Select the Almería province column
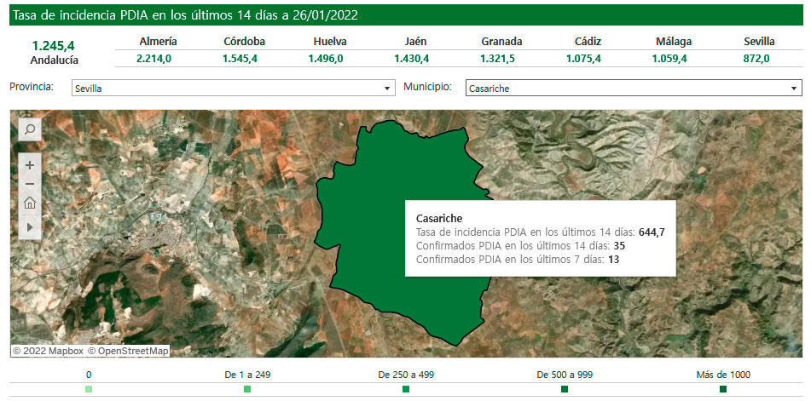Viewport: 811px width, 401px height. pyautogui.click(x=158, y=41)
